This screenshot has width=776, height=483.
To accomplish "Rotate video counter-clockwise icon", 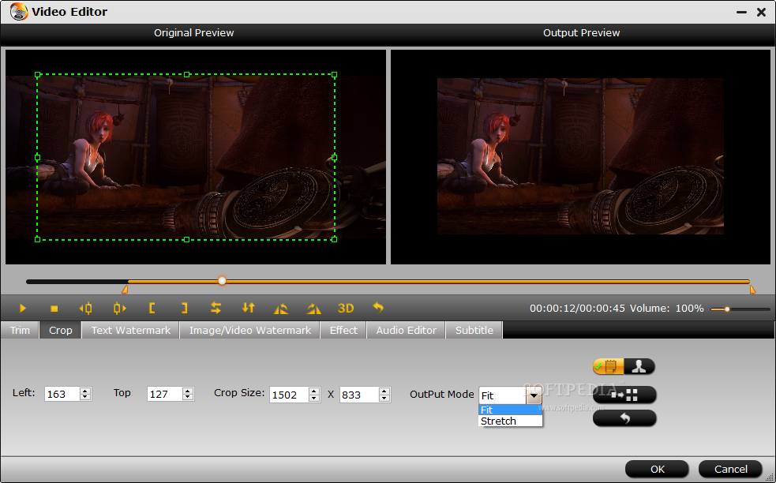I will pos(280,309).
